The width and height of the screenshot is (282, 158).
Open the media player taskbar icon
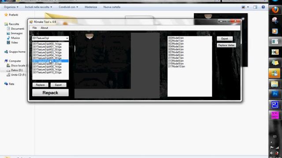tap(275, 31)
